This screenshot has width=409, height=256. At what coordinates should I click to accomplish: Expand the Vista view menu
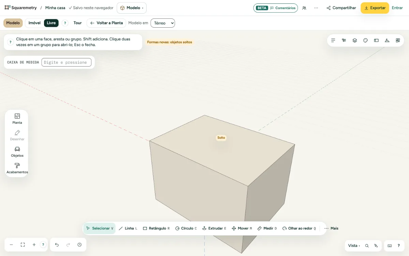(354, 246)
